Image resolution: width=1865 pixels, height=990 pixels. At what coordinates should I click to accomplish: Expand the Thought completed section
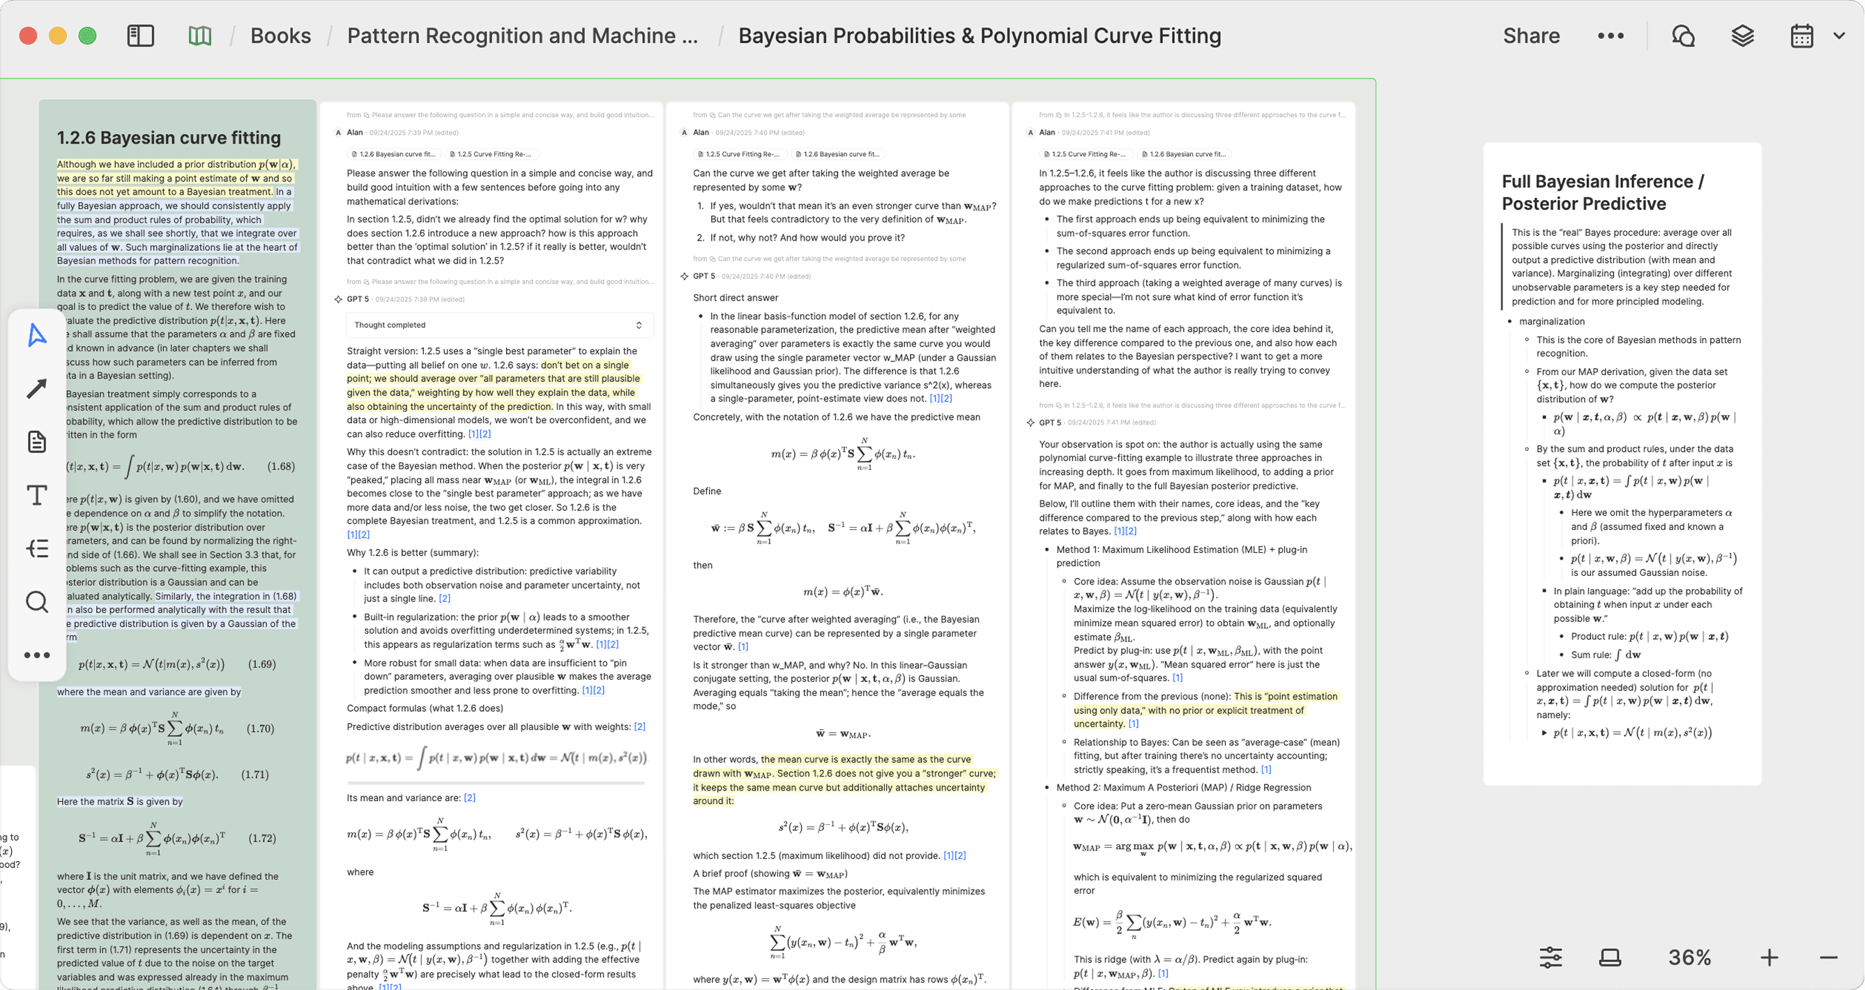pyautogui.click(x=639, y=325)
